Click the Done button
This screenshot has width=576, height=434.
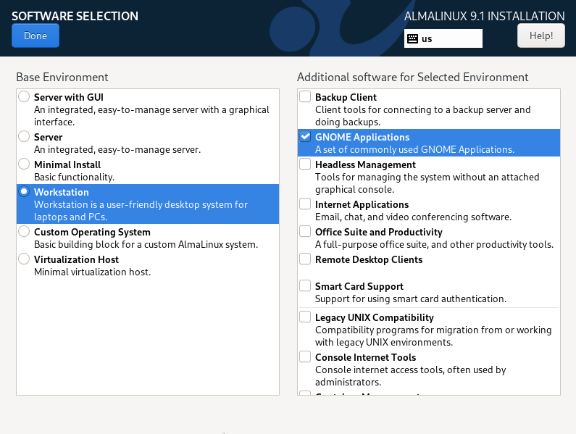point(36,36)
